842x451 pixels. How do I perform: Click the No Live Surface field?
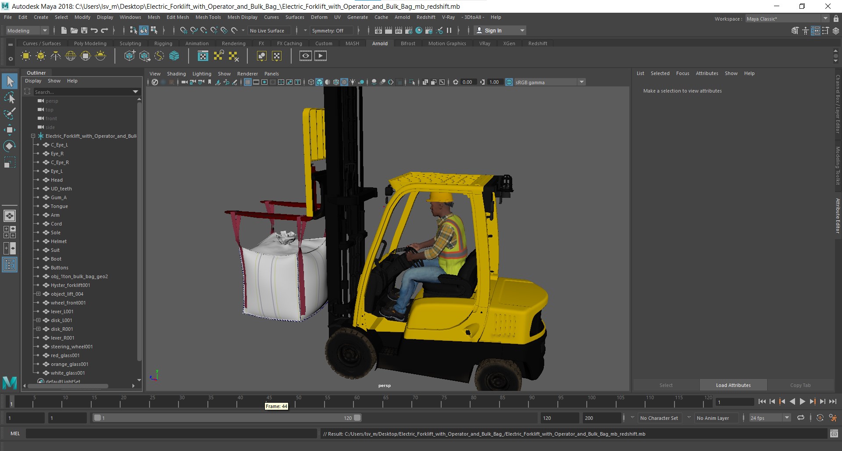[x=268, y=30]
